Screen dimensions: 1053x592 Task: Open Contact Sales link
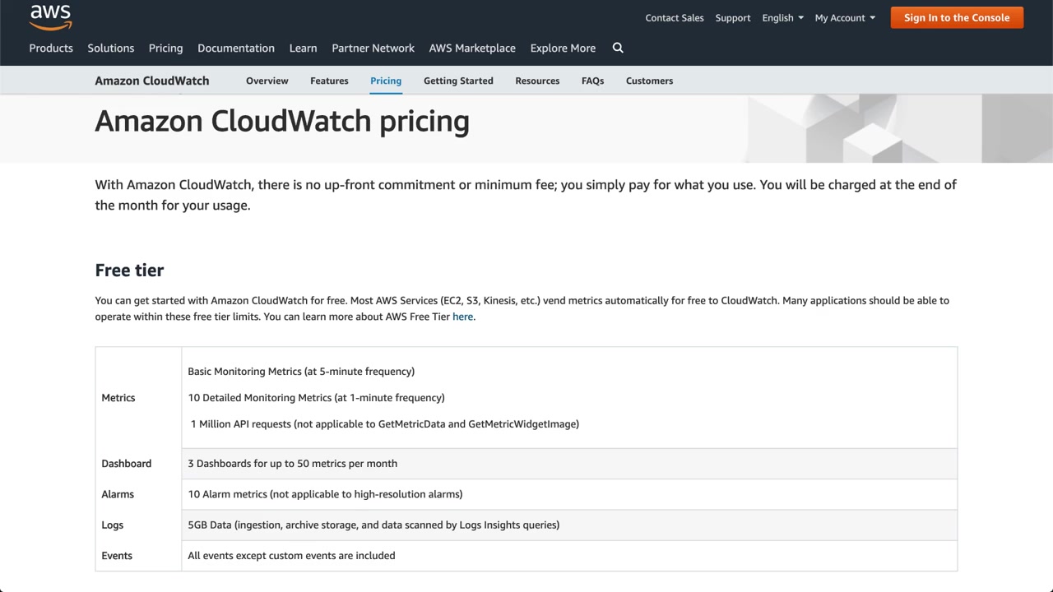click(674, 18)
